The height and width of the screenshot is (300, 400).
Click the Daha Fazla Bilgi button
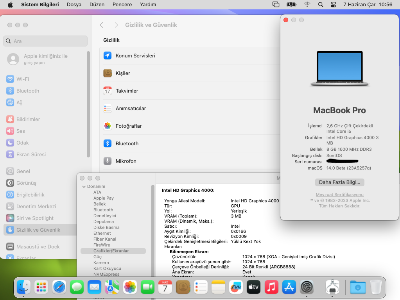click(340, 182)
